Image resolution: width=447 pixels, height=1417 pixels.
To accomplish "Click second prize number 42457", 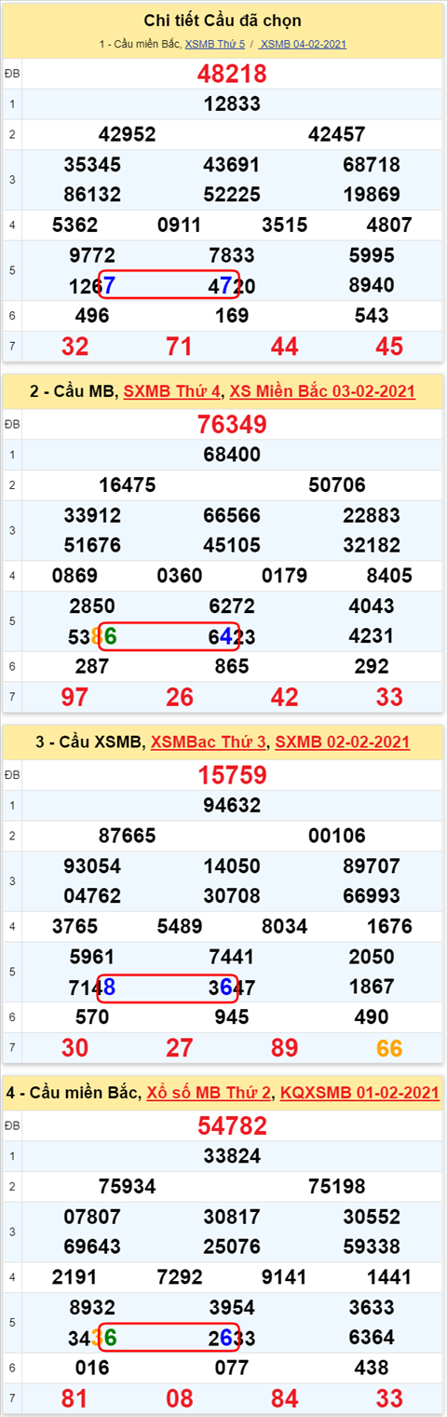I will pyautogui.click(x=336, y=134).
